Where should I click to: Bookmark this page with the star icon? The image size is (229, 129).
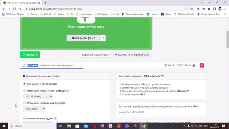pos(192,9)
